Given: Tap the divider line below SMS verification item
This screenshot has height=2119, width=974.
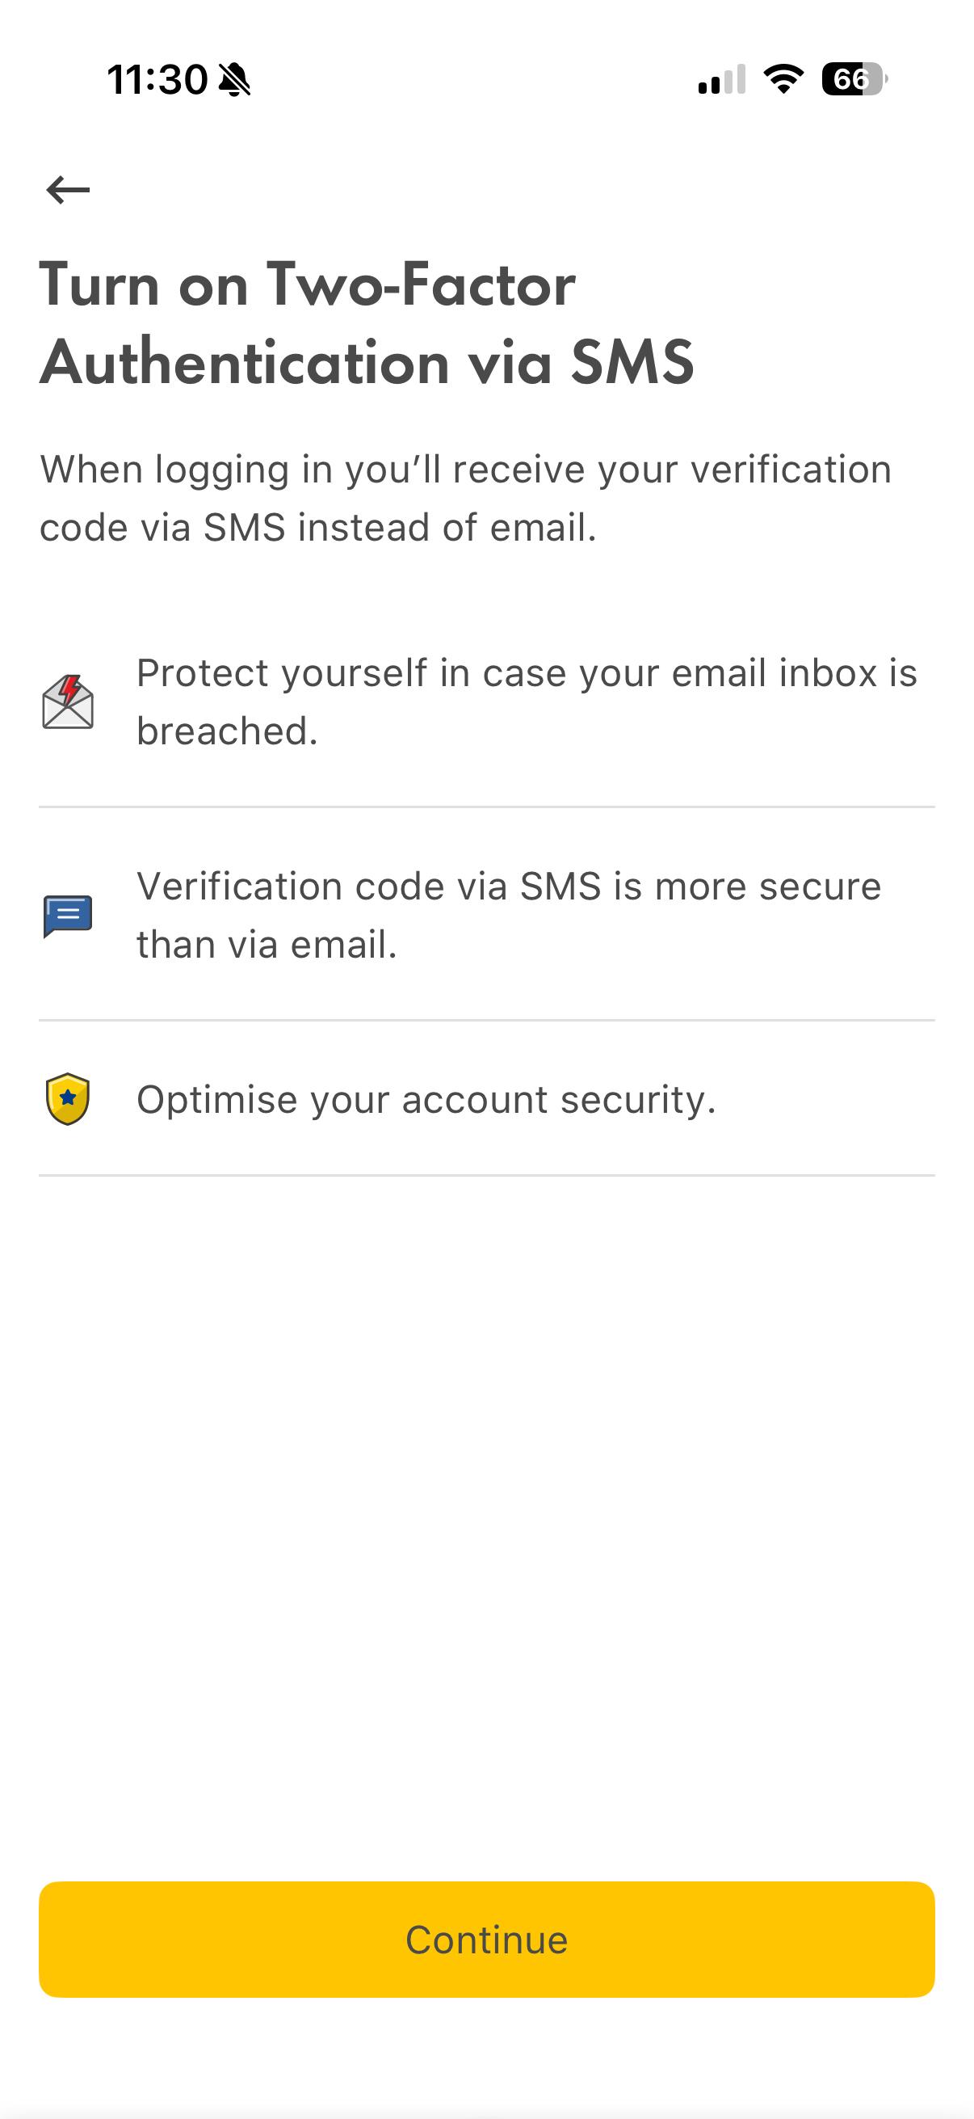Looking at the screenshot, I should pyautogui.click(x=486, y=1020).
